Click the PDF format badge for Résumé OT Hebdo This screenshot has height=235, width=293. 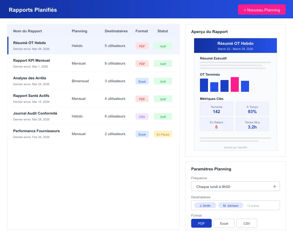tap(142, 46)
